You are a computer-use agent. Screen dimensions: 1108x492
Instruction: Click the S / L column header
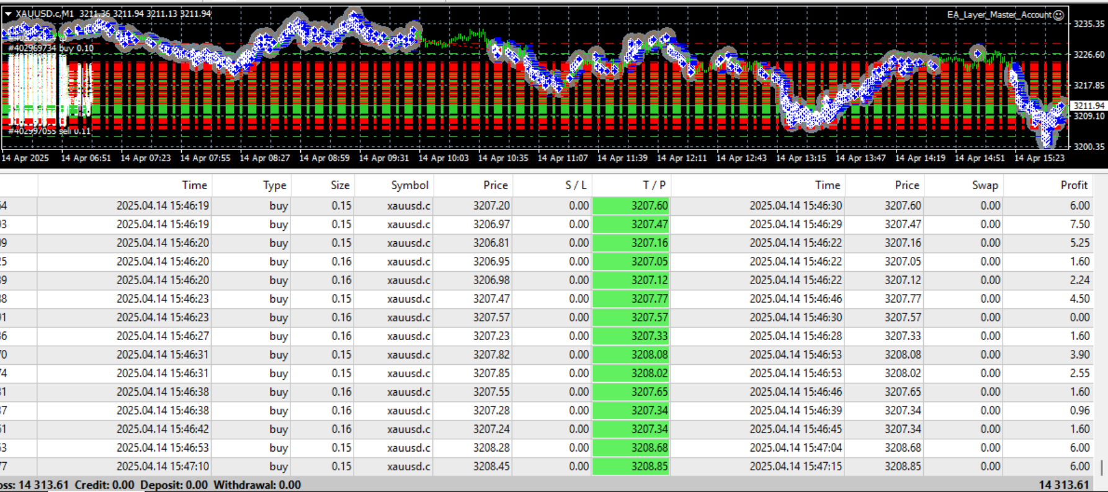point(575,185)
